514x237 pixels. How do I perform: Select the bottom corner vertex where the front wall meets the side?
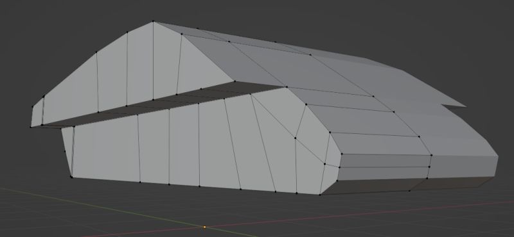(320, 195)
